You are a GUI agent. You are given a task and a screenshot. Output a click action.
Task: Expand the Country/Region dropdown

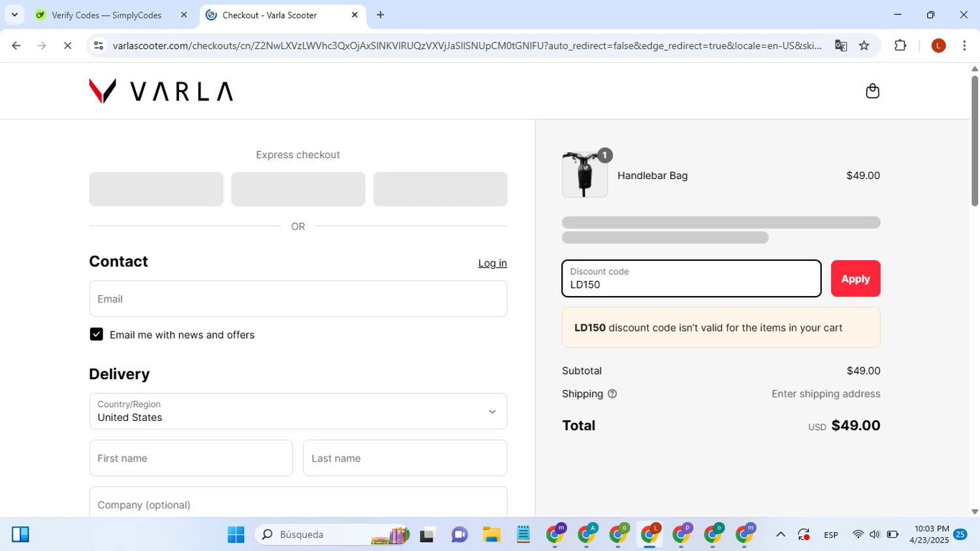tap(298, 411)
